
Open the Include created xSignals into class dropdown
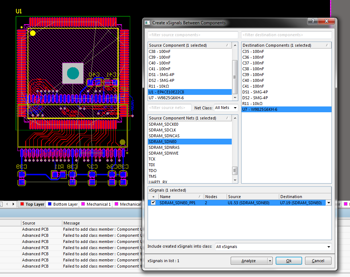pos(328,247)
